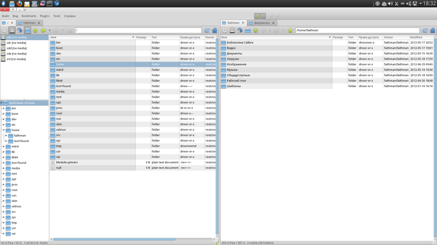This screenshot has height=245, width=437.
Task: Select the Загрузки folder
Action: pyautogui.click(x=327, y=59)
